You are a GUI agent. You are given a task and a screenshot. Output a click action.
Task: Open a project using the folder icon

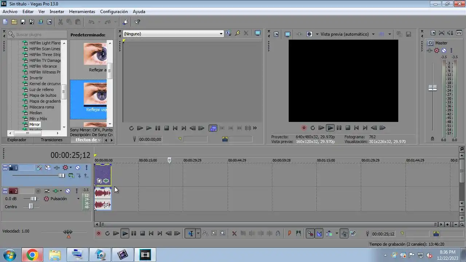(x=14, y=22)
